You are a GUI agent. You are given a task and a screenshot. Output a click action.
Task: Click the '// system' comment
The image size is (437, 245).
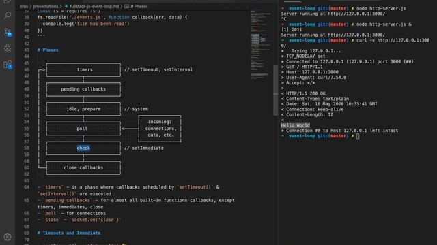tap(136, 109)
